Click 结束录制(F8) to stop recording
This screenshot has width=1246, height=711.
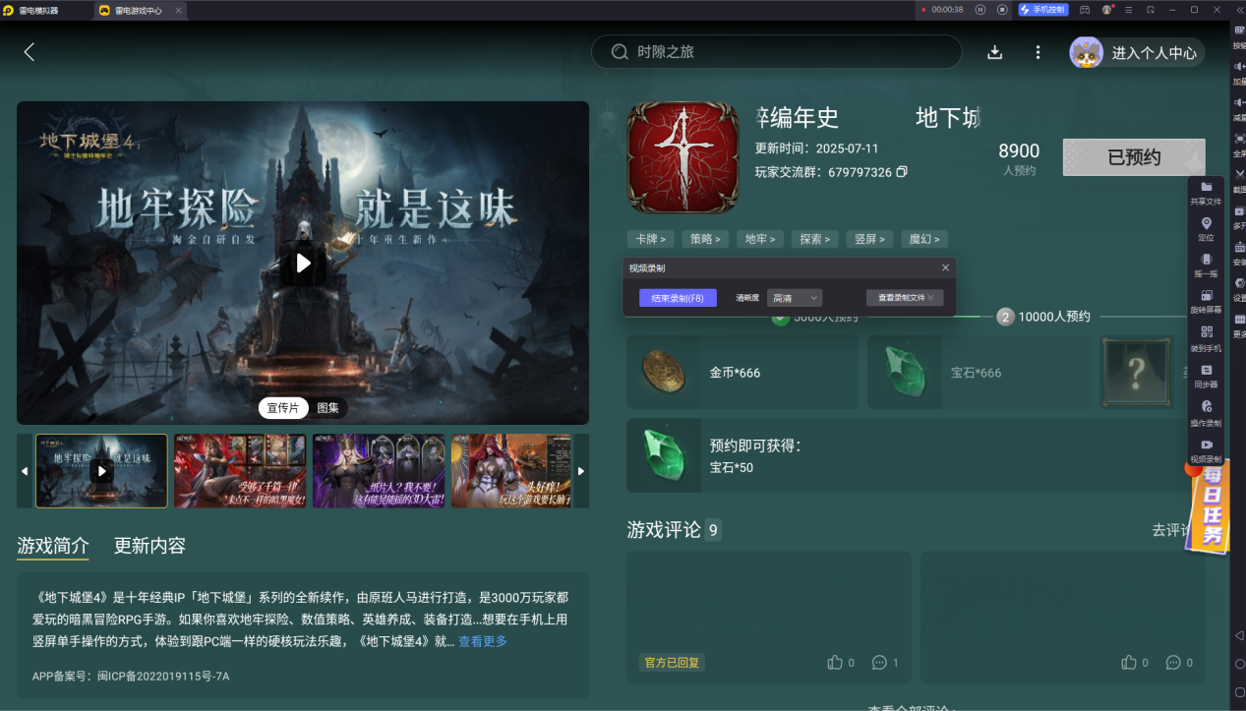(678, 298)
